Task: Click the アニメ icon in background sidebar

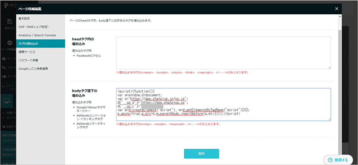Action: (x=4, y=76)
